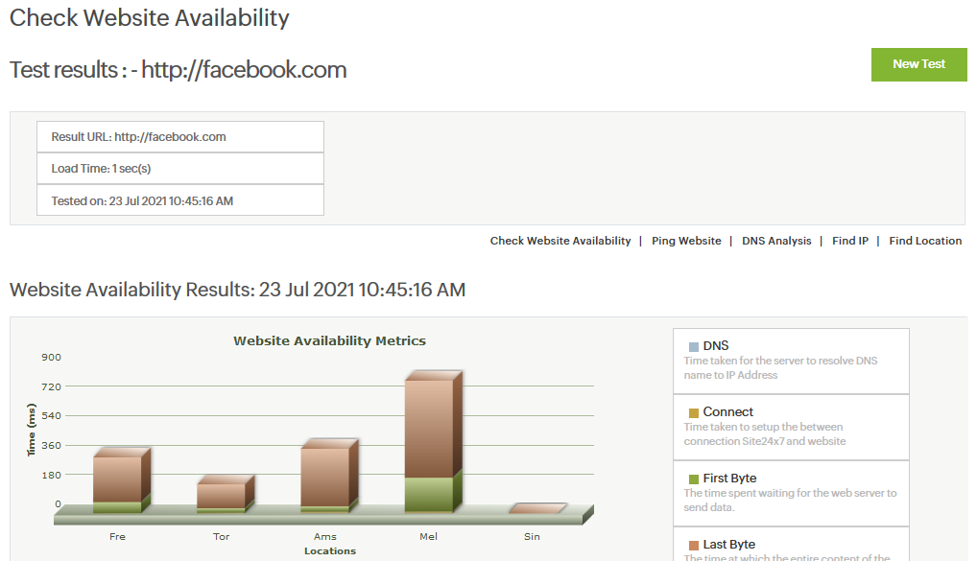Click the Test results facebook.com heading

coord(179,70)
